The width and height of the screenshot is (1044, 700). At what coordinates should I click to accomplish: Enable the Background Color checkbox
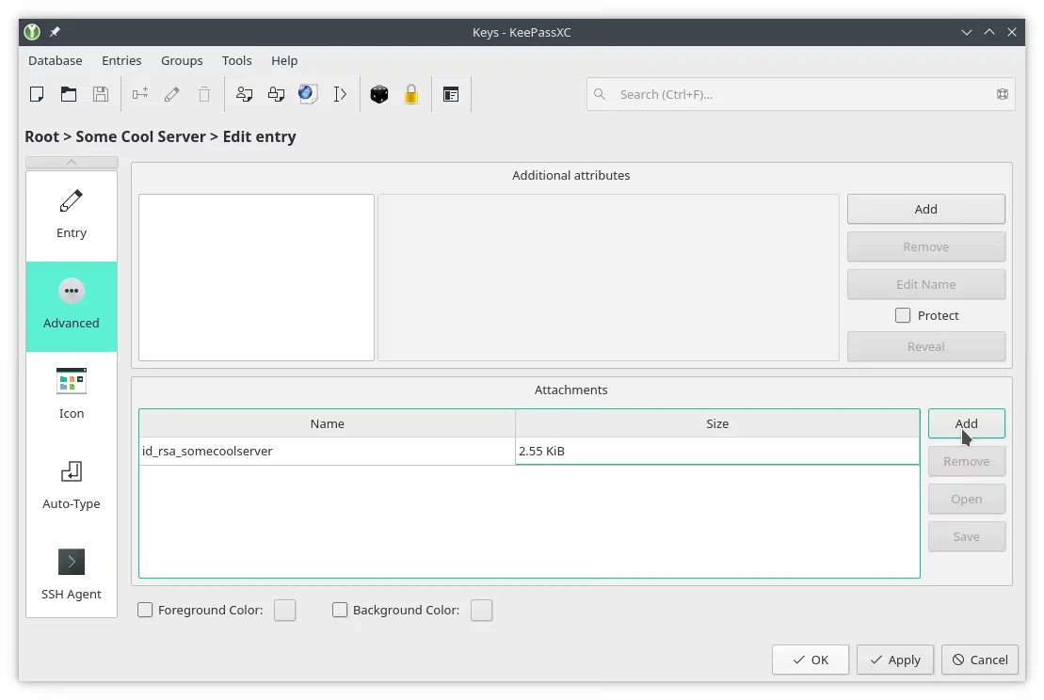340,610
